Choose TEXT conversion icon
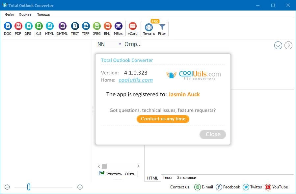 click(x=75, y=26)
